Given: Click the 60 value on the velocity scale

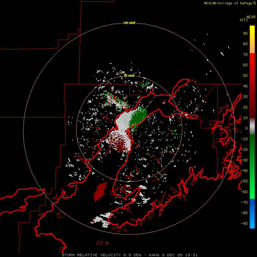Looking at the screenshot, I should tap(245, 65).
